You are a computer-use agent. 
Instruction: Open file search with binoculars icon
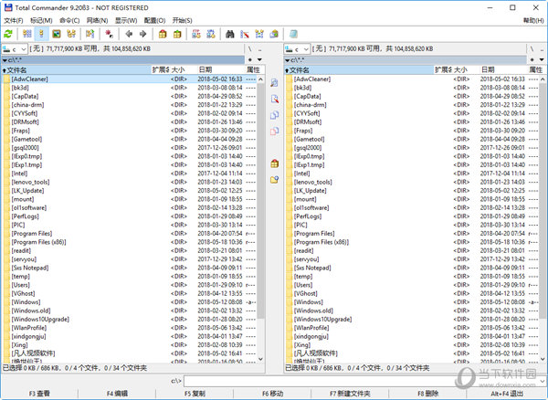click(x=230, y=34)
